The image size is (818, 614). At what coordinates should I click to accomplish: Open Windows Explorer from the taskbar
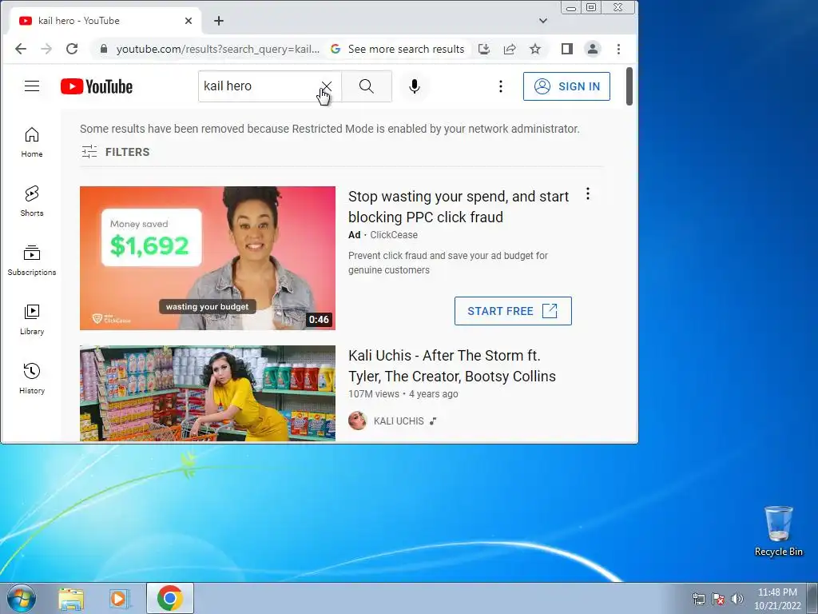point(71,598)
